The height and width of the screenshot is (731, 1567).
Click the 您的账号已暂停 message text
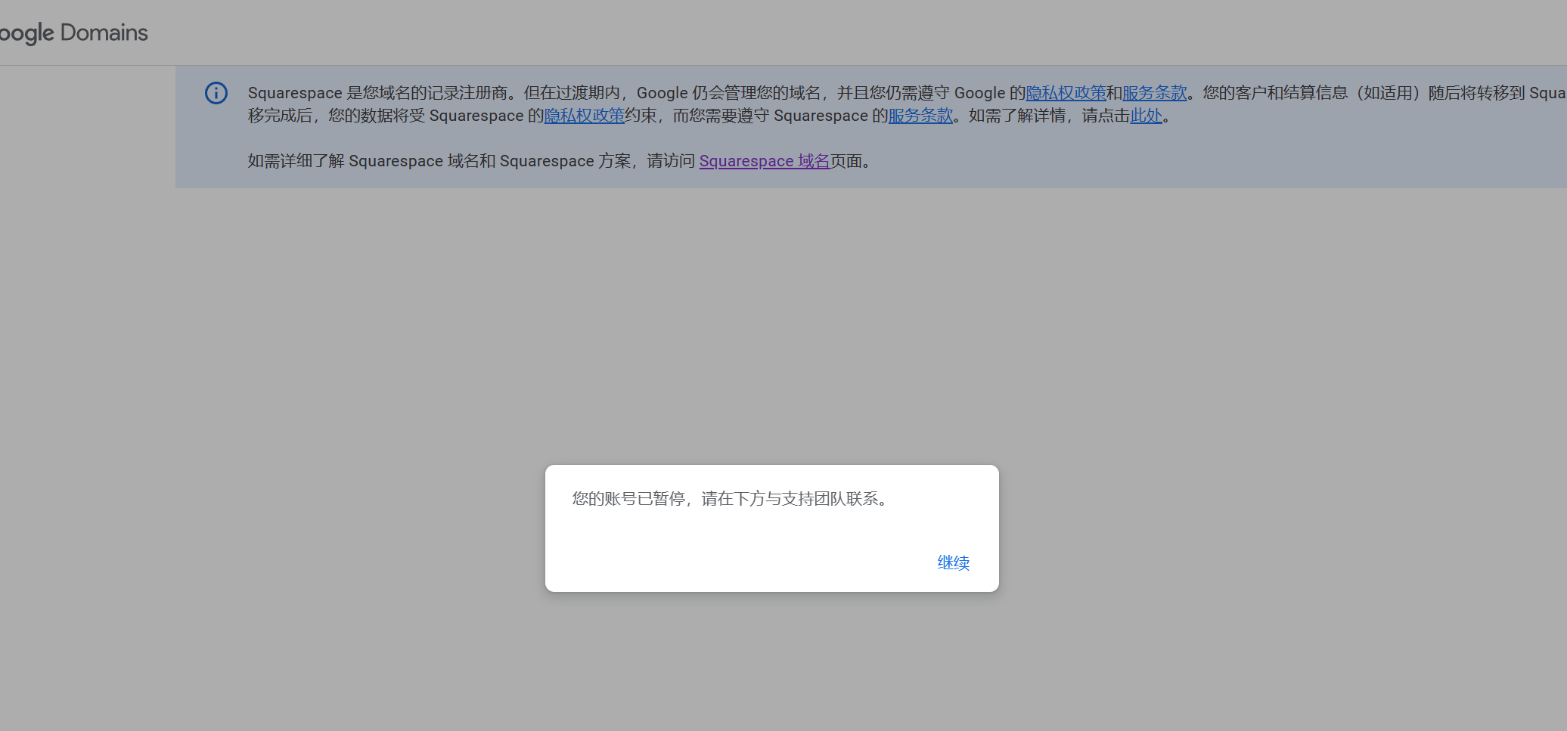[731, 499]
